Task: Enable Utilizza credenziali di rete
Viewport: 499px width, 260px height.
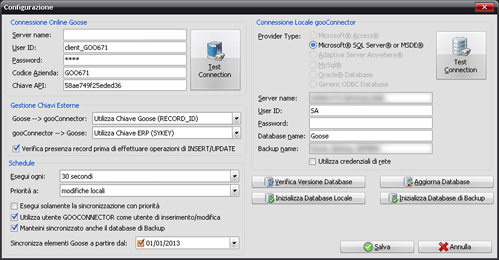Action: 313,161
